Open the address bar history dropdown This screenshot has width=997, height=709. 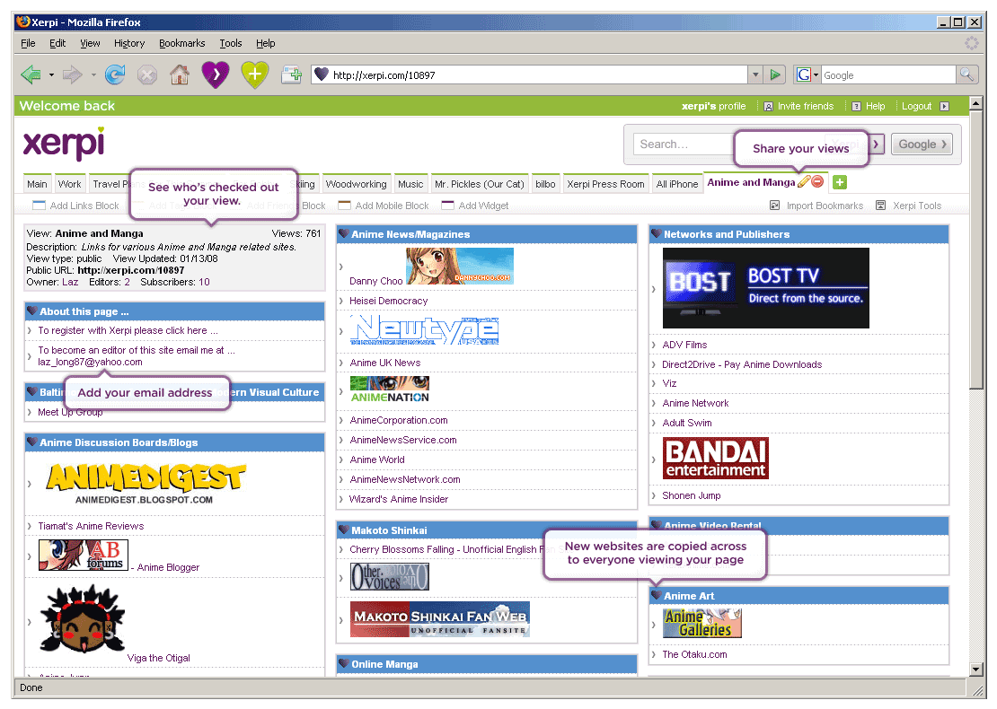[755, 75]
